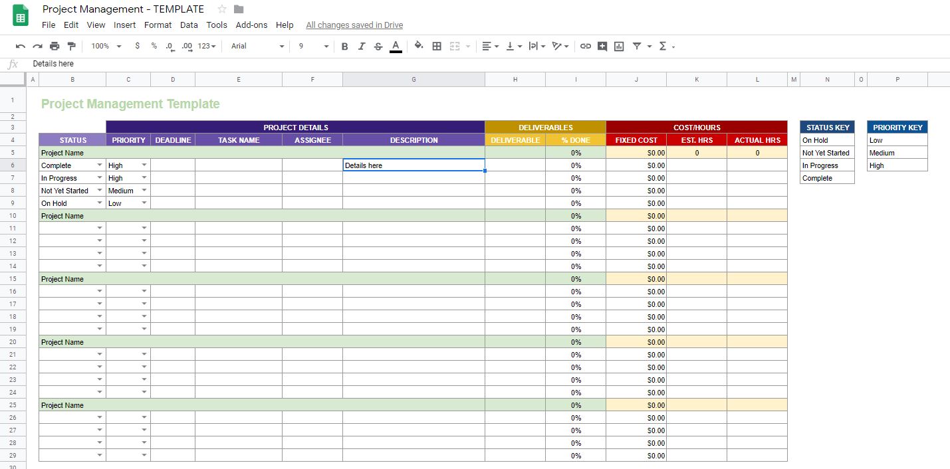Create a filter
This screenshot has height=469, width=950.
[x=637, y=46]
